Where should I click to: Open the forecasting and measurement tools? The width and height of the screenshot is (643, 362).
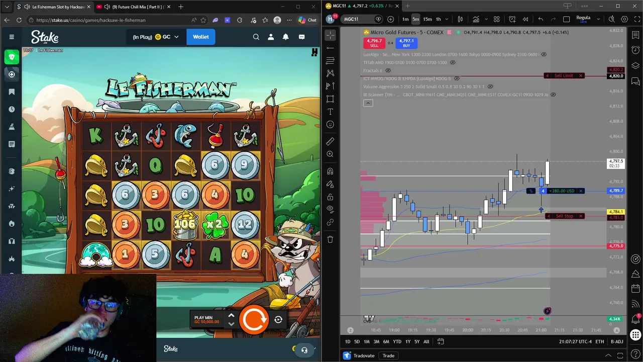[x=330, y=86]
